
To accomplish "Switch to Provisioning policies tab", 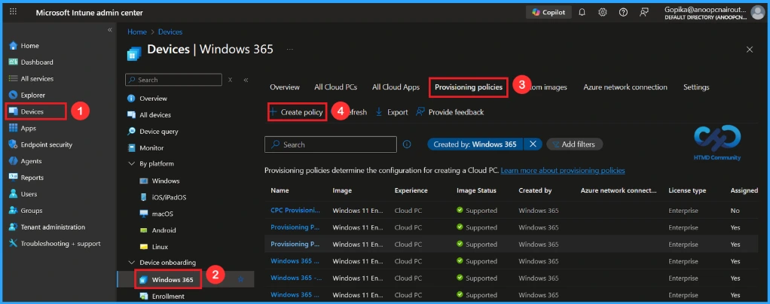I will (x=469, y=87).
